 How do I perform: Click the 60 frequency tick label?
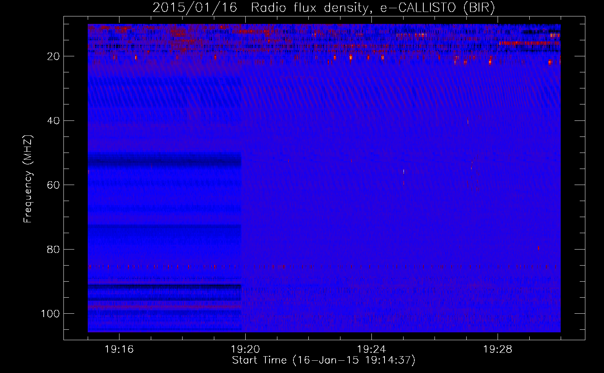click(54, 185)
